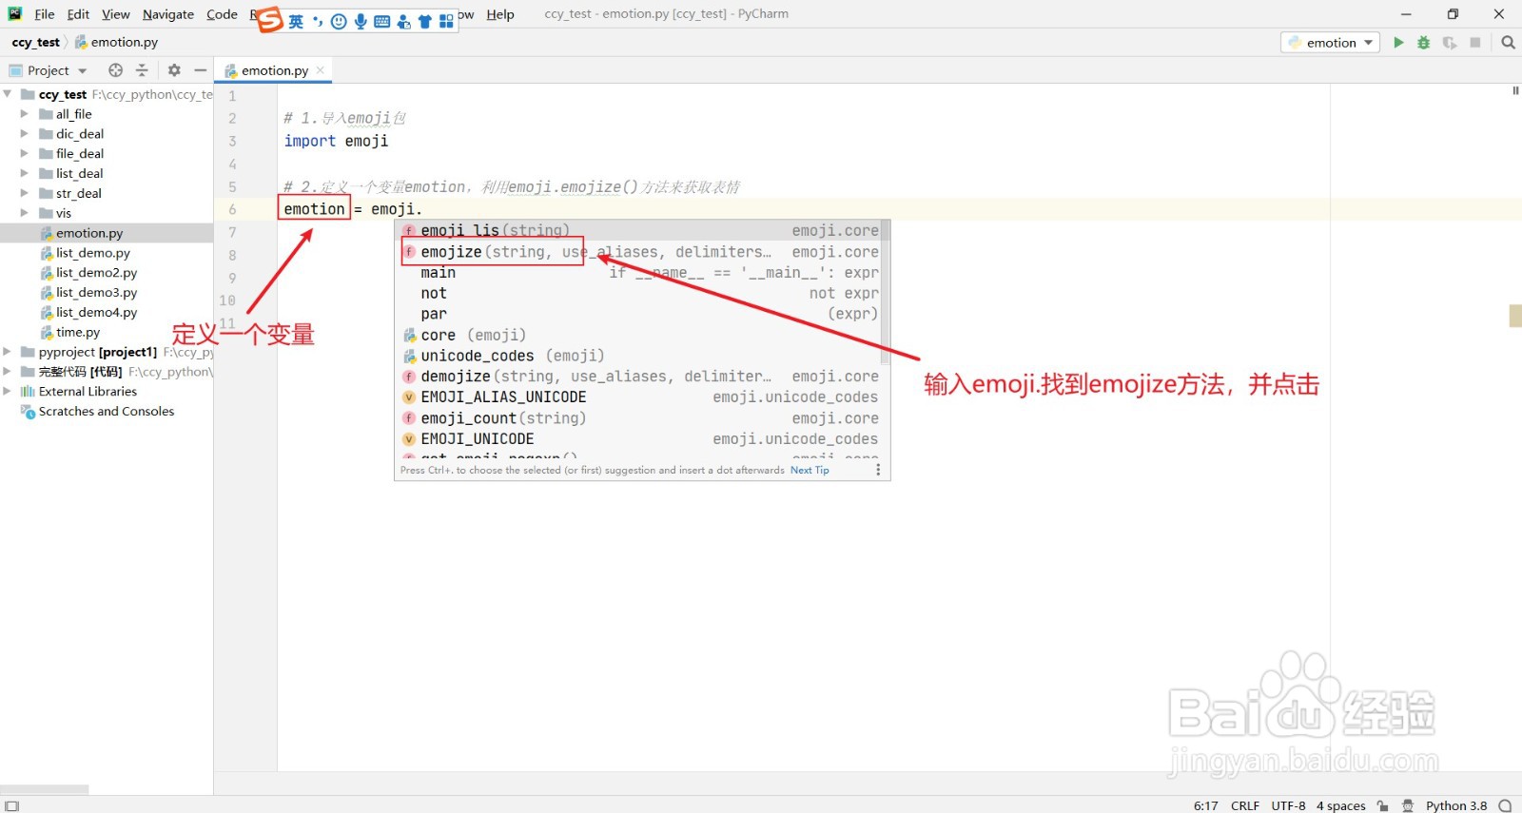Screen dimensions: 1522x813
Task: Click Project panel horizontal scrollbar
Action: coord(45,789)
